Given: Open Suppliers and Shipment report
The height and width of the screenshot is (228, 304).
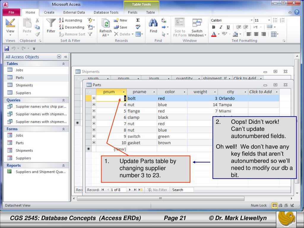Looking at the screenshot, I should point(36,172).
